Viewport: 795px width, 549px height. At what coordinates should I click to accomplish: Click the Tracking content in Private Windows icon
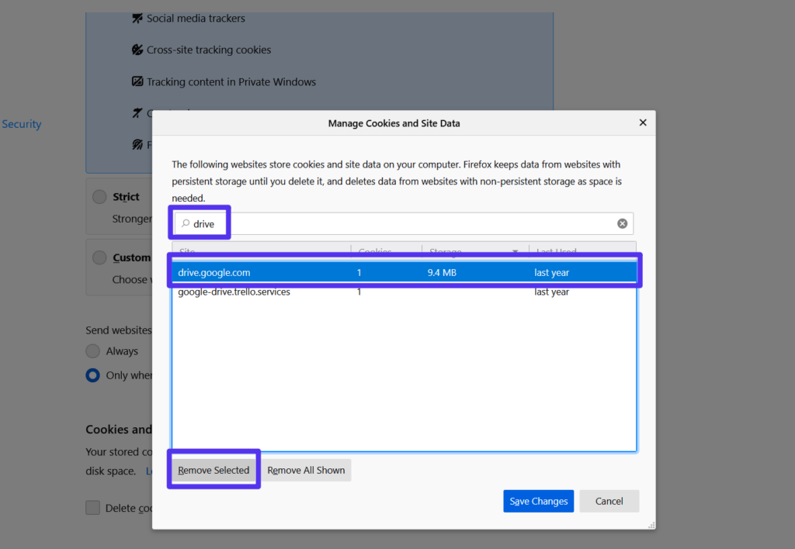point(137,81)
